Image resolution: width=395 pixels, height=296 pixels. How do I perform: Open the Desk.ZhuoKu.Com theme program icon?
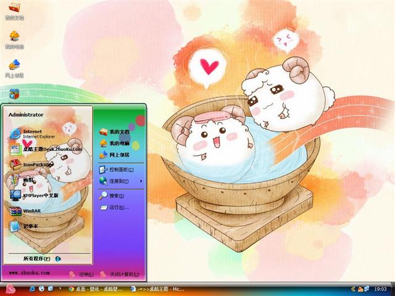46,149
